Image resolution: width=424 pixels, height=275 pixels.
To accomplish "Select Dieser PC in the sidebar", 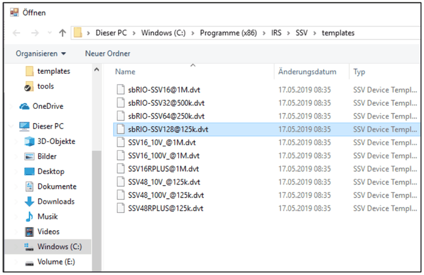I will click(48, 126).
